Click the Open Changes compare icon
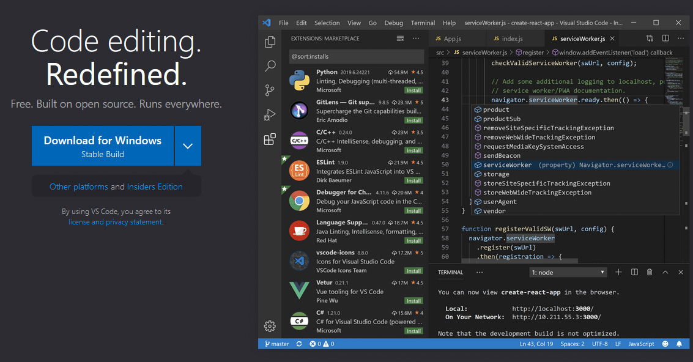The height and width of the screenshot is (362, 693). (649, 39)
